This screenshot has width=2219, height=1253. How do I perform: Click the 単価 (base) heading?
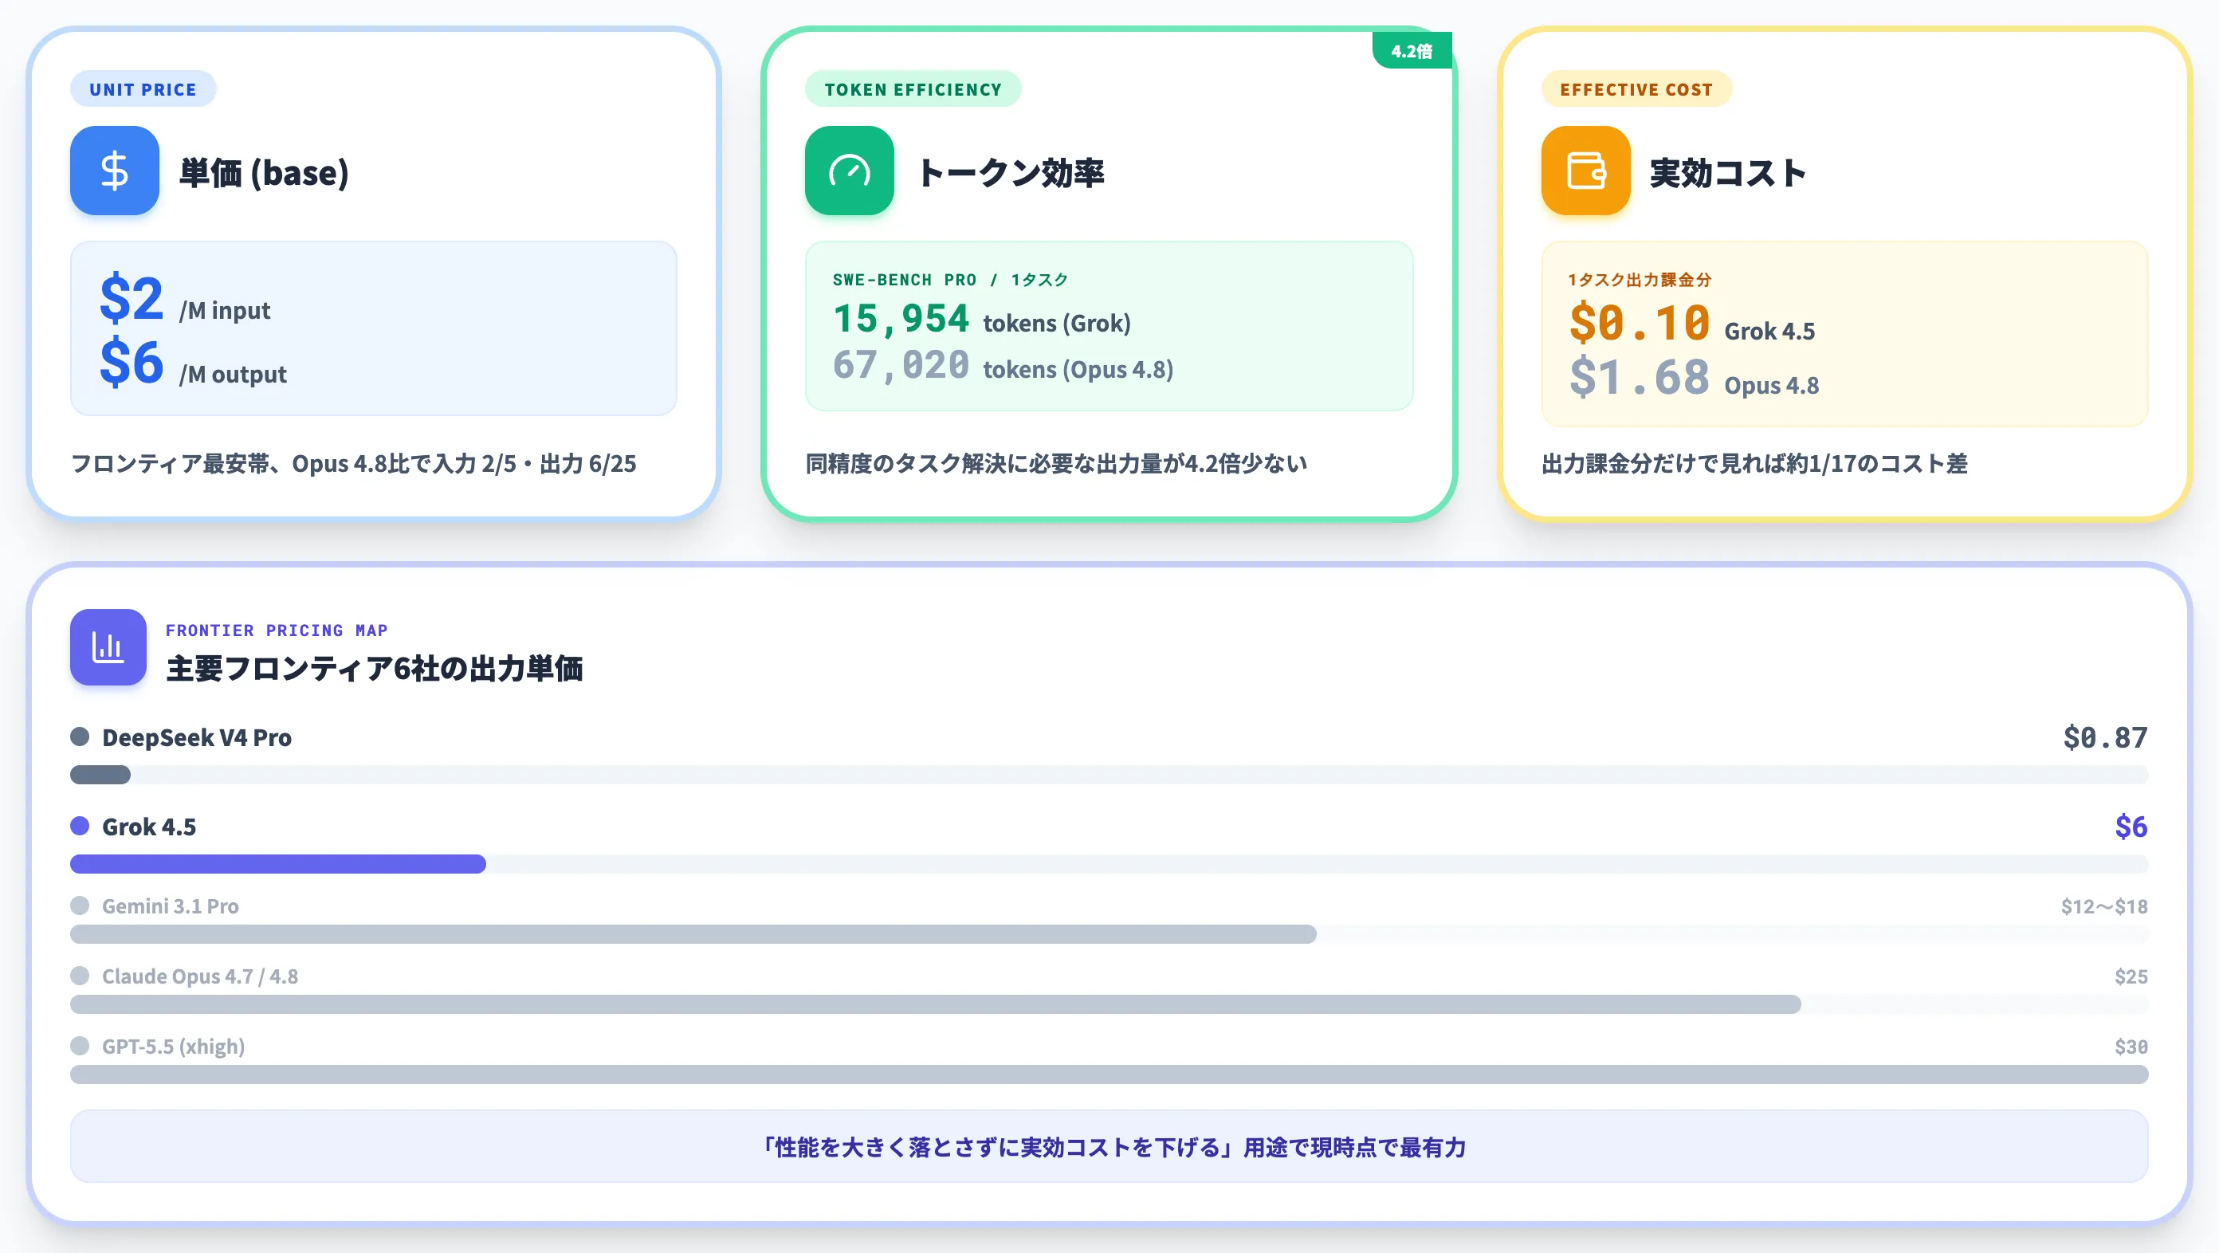click(265, 172)
